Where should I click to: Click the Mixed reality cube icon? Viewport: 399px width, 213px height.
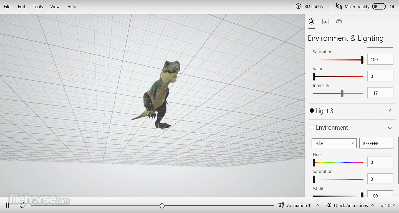339,6
